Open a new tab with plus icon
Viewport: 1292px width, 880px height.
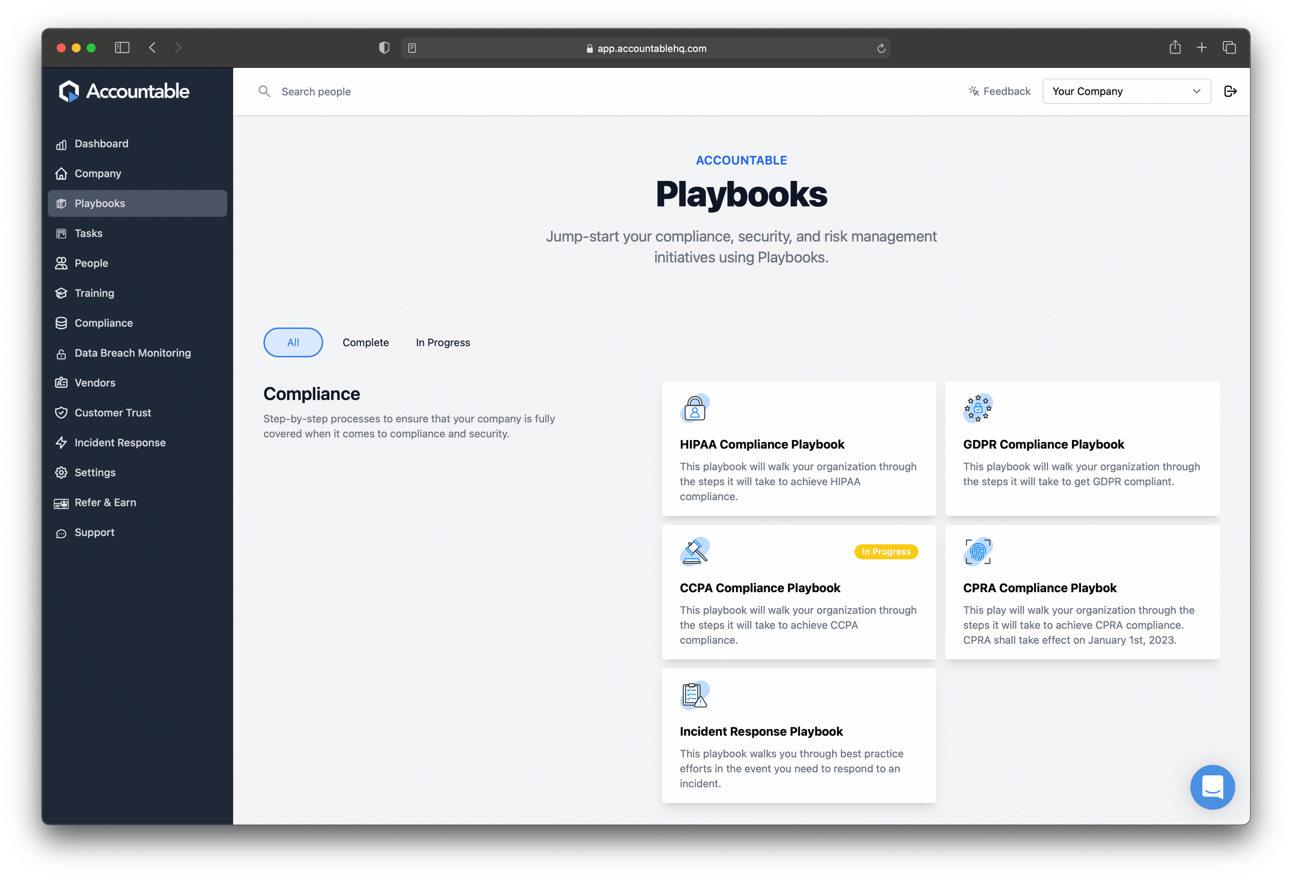tap(1202, 48)
